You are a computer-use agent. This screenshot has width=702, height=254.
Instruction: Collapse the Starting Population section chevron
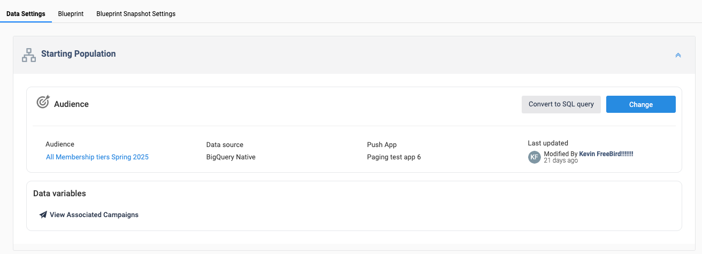pyautogui.click(x=678, y=55)
